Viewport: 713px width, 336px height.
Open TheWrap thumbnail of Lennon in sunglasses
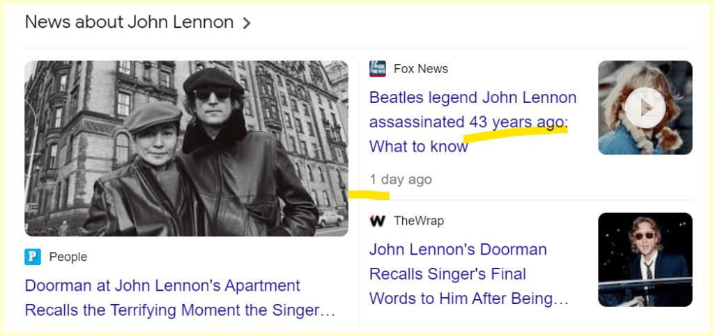tap(645, 259)
